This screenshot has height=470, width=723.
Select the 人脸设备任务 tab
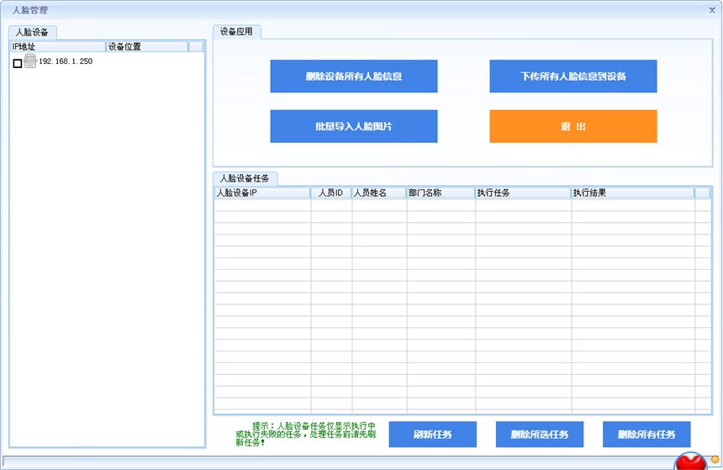tap(245, 178)
